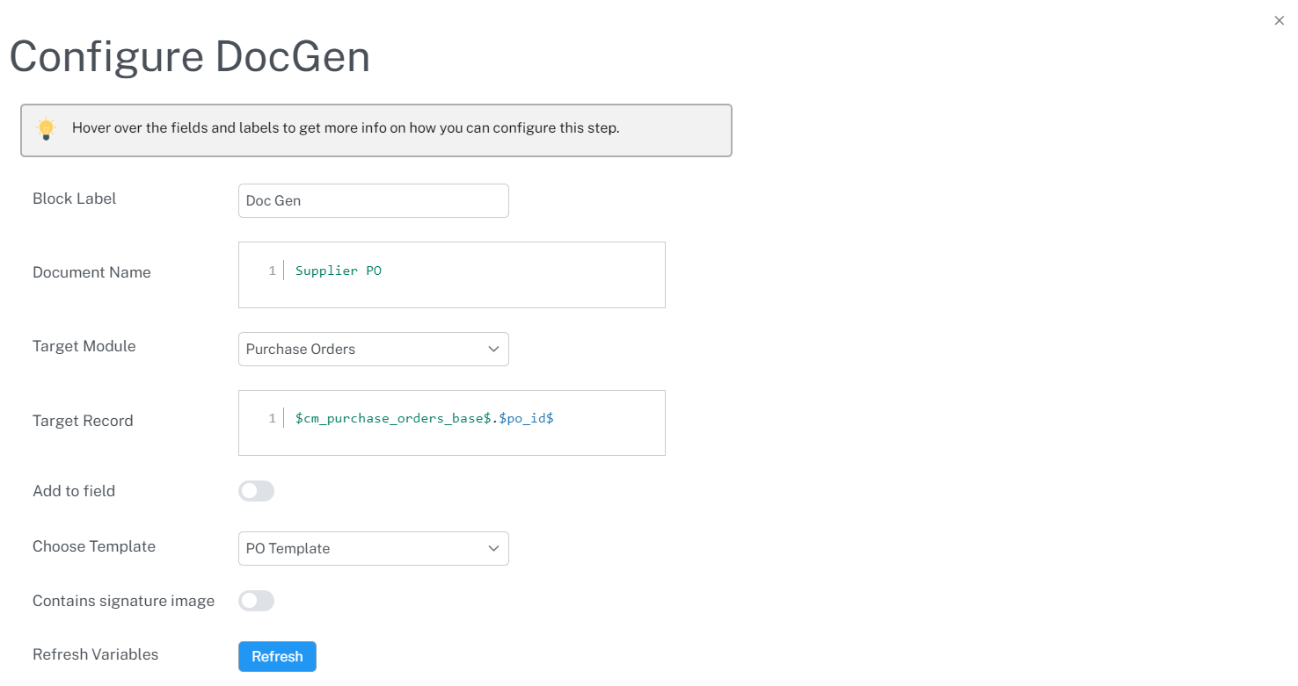Click the Supplier PO text
1298x686 pixels.
[339, 271]
